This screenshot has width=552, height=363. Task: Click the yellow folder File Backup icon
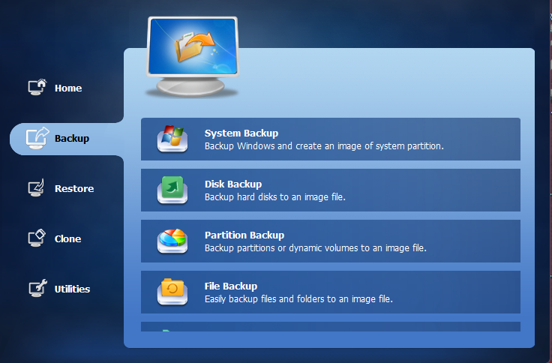click(172, 292)
